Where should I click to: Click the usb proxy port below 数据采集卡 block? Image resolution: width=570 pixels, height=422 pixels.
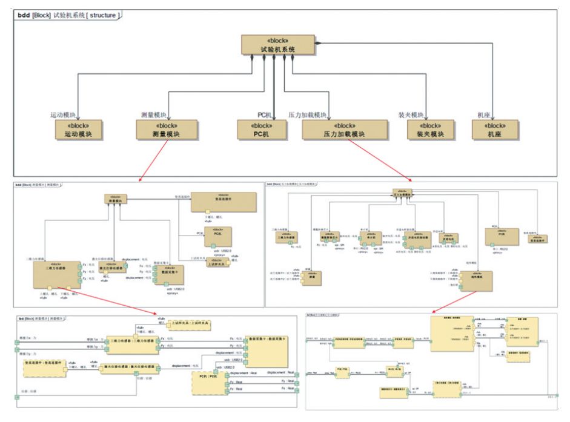pyautogui.click(x=166, y=284)
